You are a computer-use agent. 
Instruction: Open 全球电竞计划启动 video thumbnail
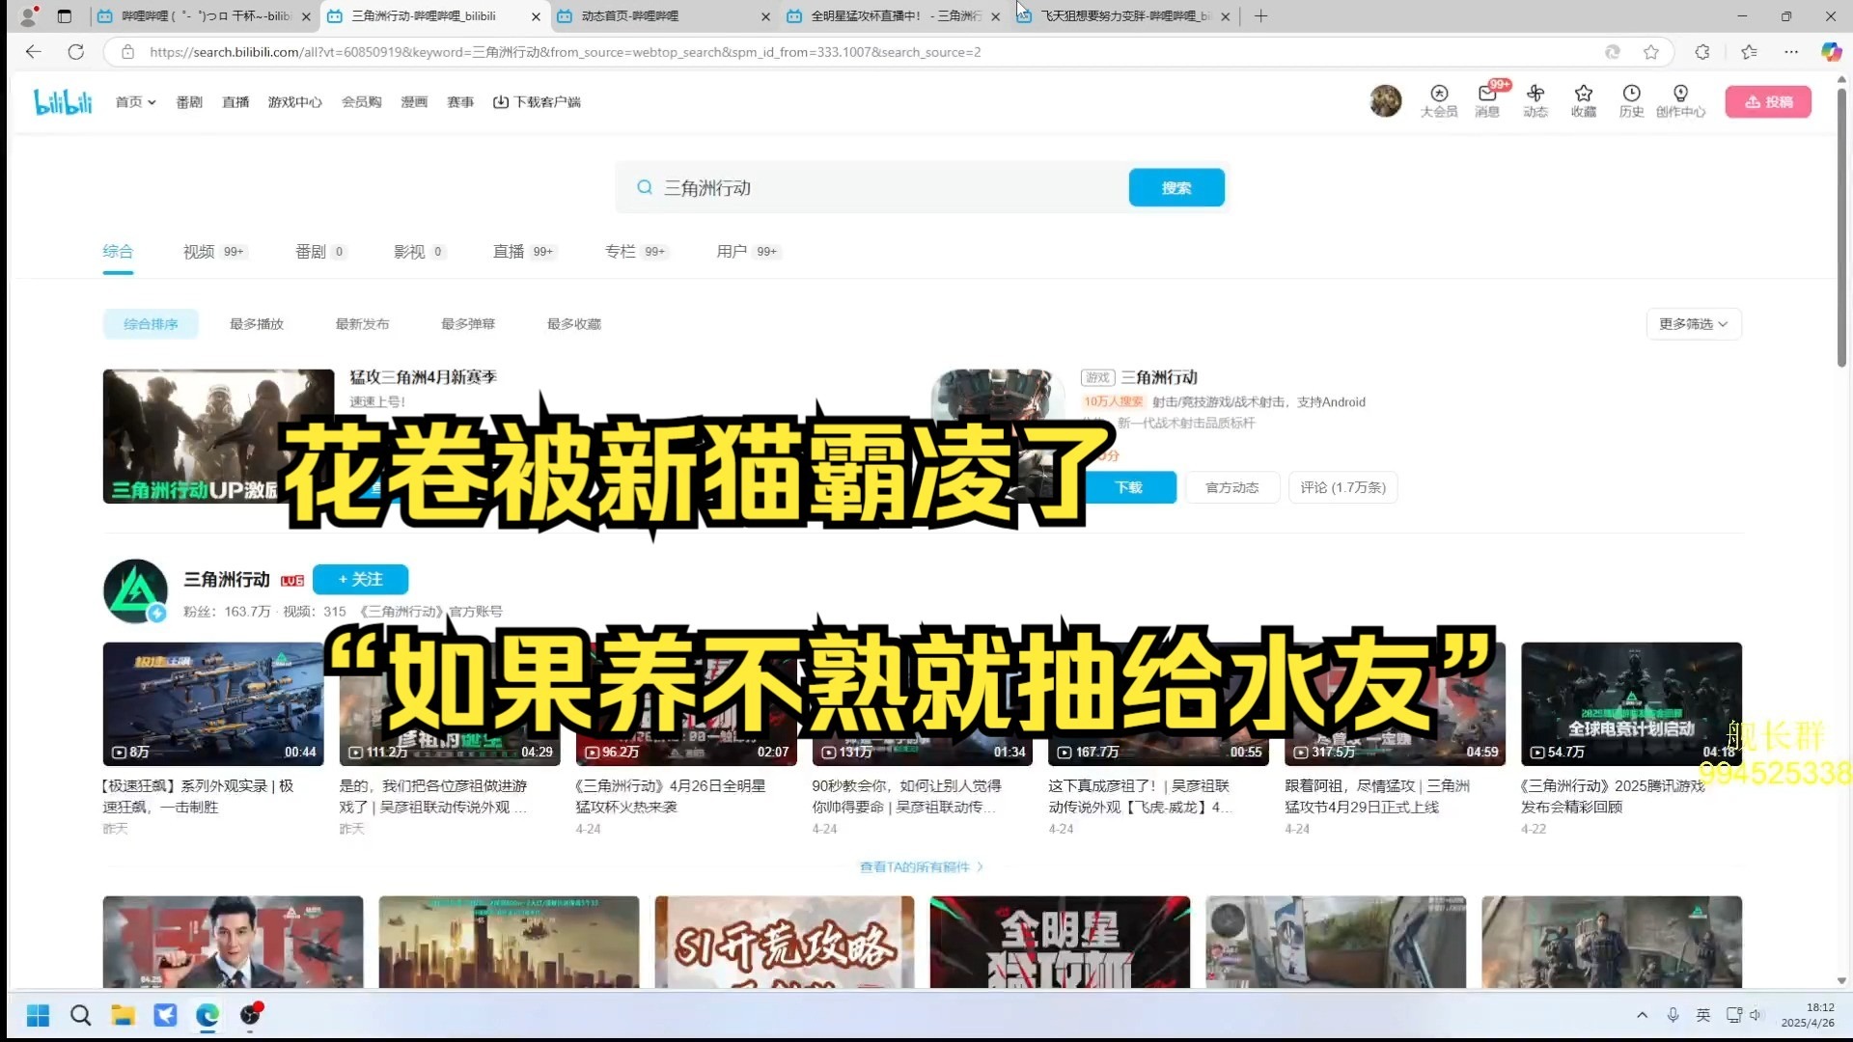(x=1631, y=703)
